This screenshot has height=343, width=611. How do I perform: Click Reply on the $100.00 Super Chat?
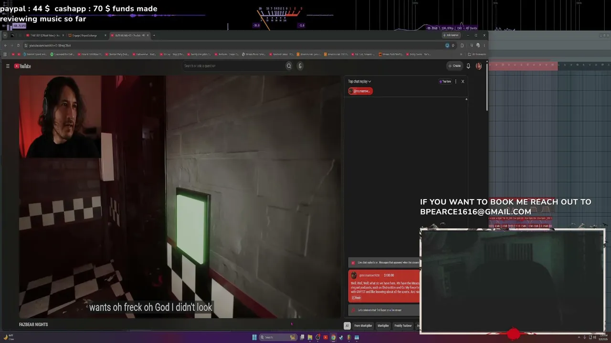click(356, 298)
